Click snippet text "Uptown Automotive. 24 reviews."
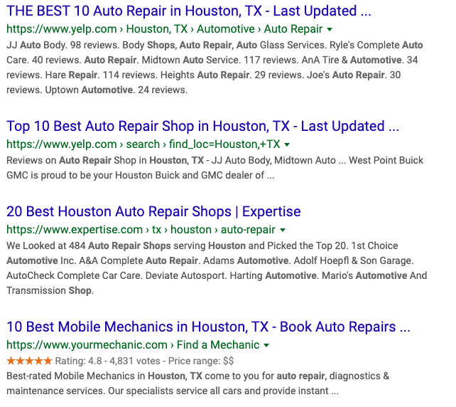The image size is (456, 407). point(116,90)
